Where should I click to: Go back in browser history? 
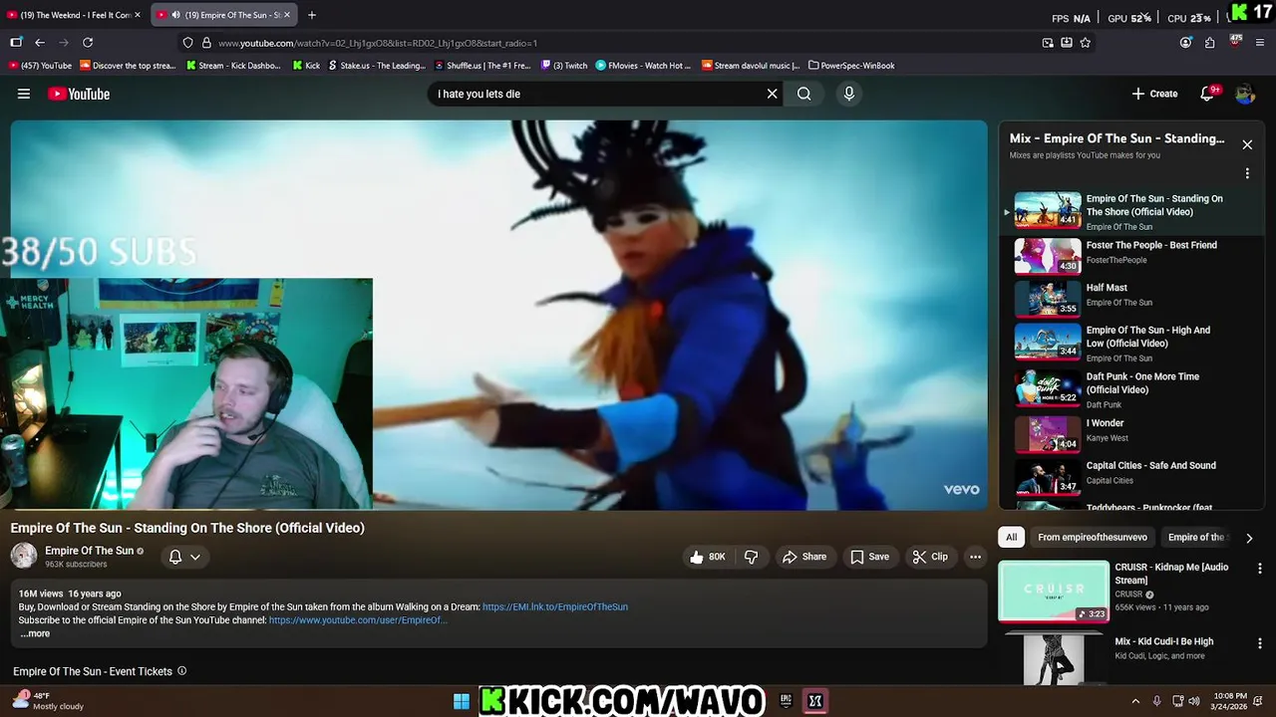click(x=40, y=43)
